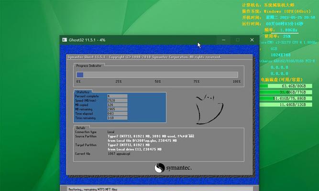Click the Time remaining label
Screen dimensions: 319x191
[x=85, y=118]
